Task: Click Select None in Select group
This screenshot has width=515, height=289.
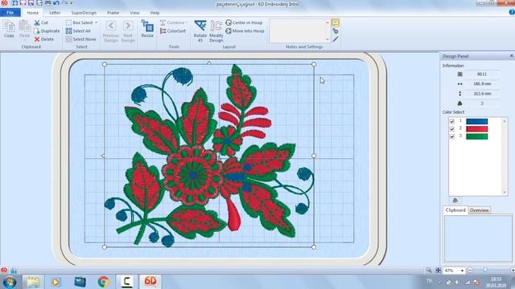Action: click(80, 39)
